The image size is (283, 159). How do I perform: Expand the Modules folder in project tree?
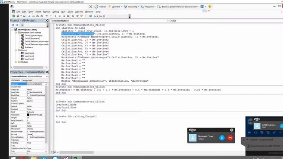click(16, 62)
